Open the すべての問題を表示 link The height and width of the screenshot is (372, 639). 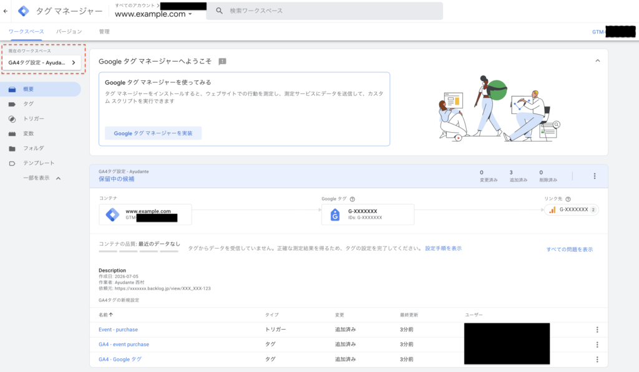tap(570, 249)
